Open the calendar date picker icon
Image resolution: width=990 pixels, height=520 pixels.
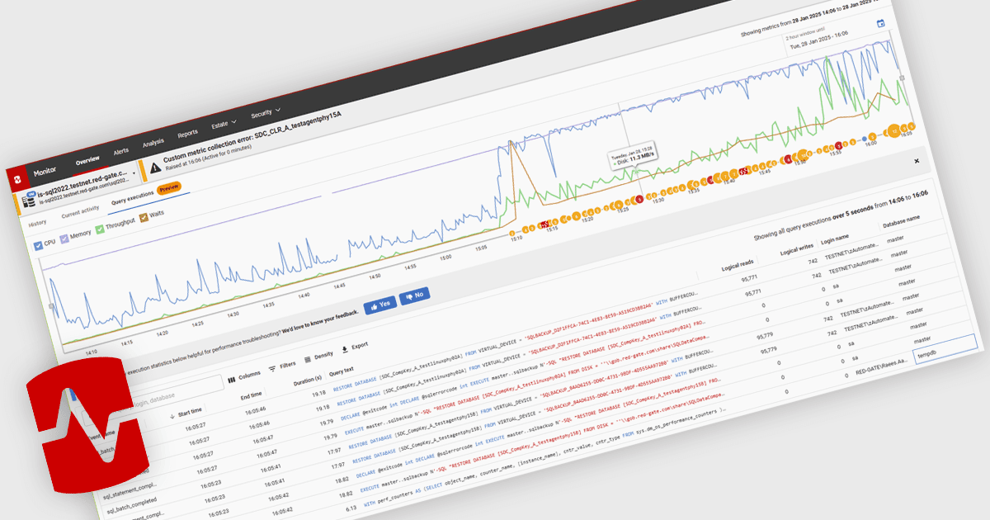point(880,23)
